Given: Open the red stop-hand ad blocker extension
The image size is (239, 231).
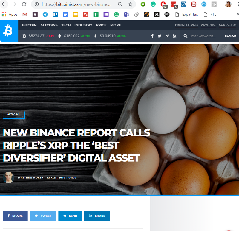Looking at the screenshot, I should coord(164,4).
